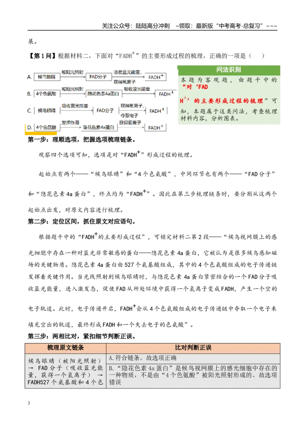Click the line "观察四个选项可知"

(116, 155)
